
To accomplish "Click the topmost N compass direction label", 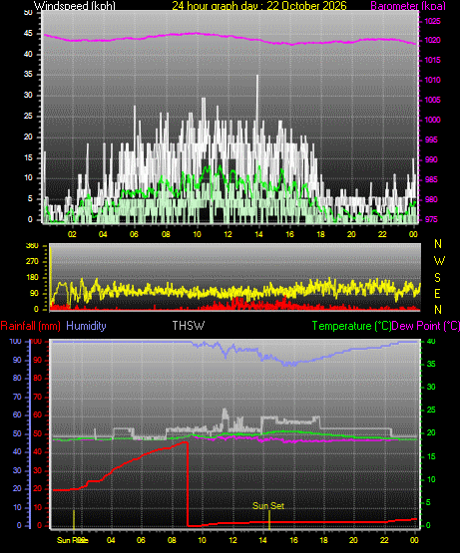I will click(x=438, y=244).
